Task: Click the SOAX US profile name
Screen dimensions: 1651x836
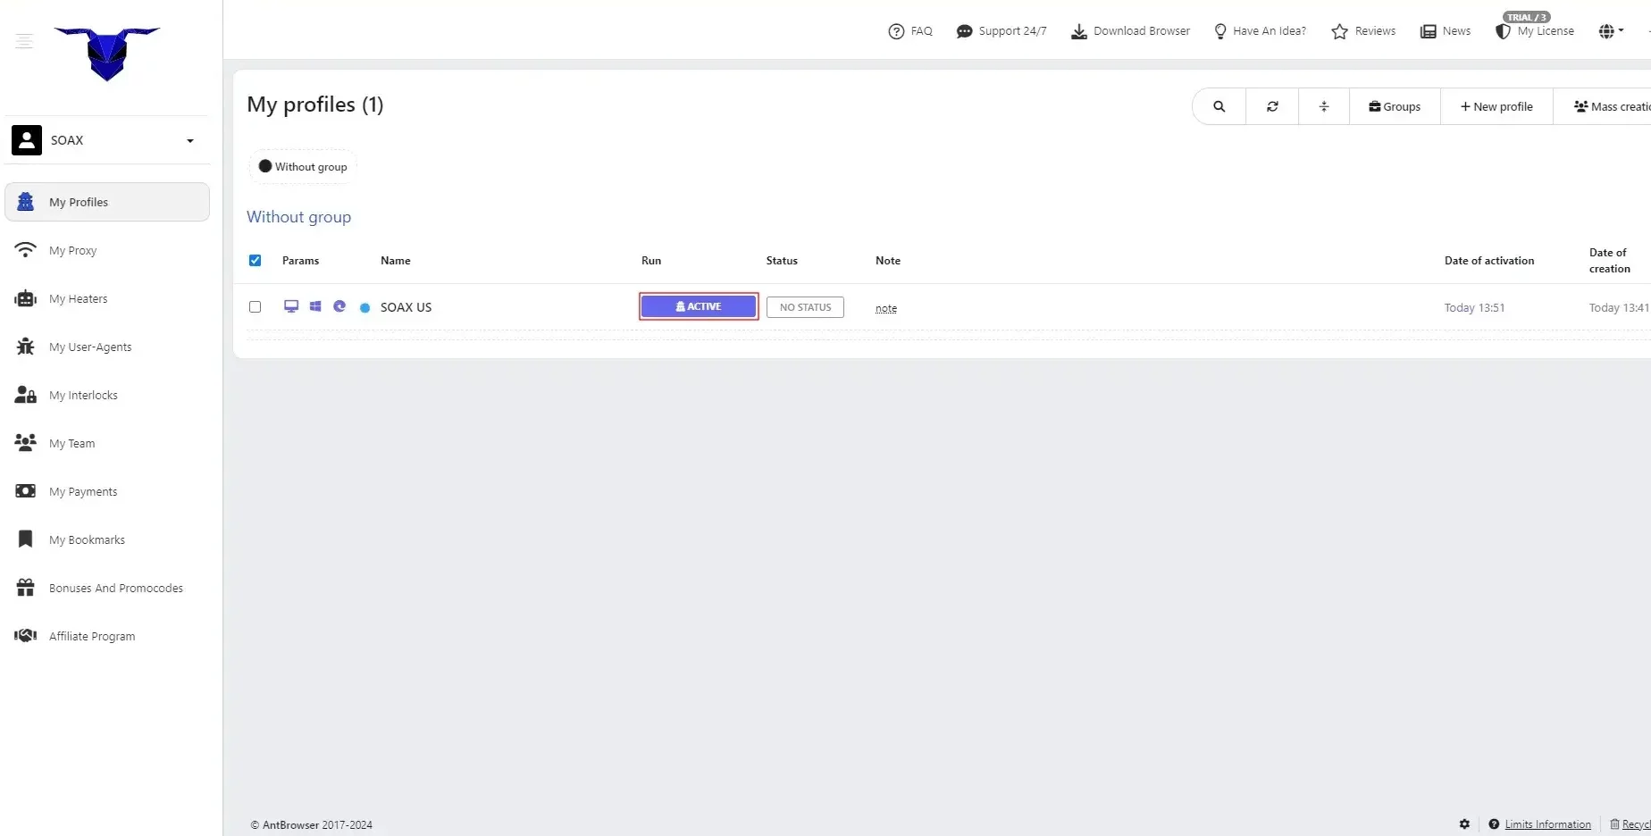Action: [x=406, y=307]
